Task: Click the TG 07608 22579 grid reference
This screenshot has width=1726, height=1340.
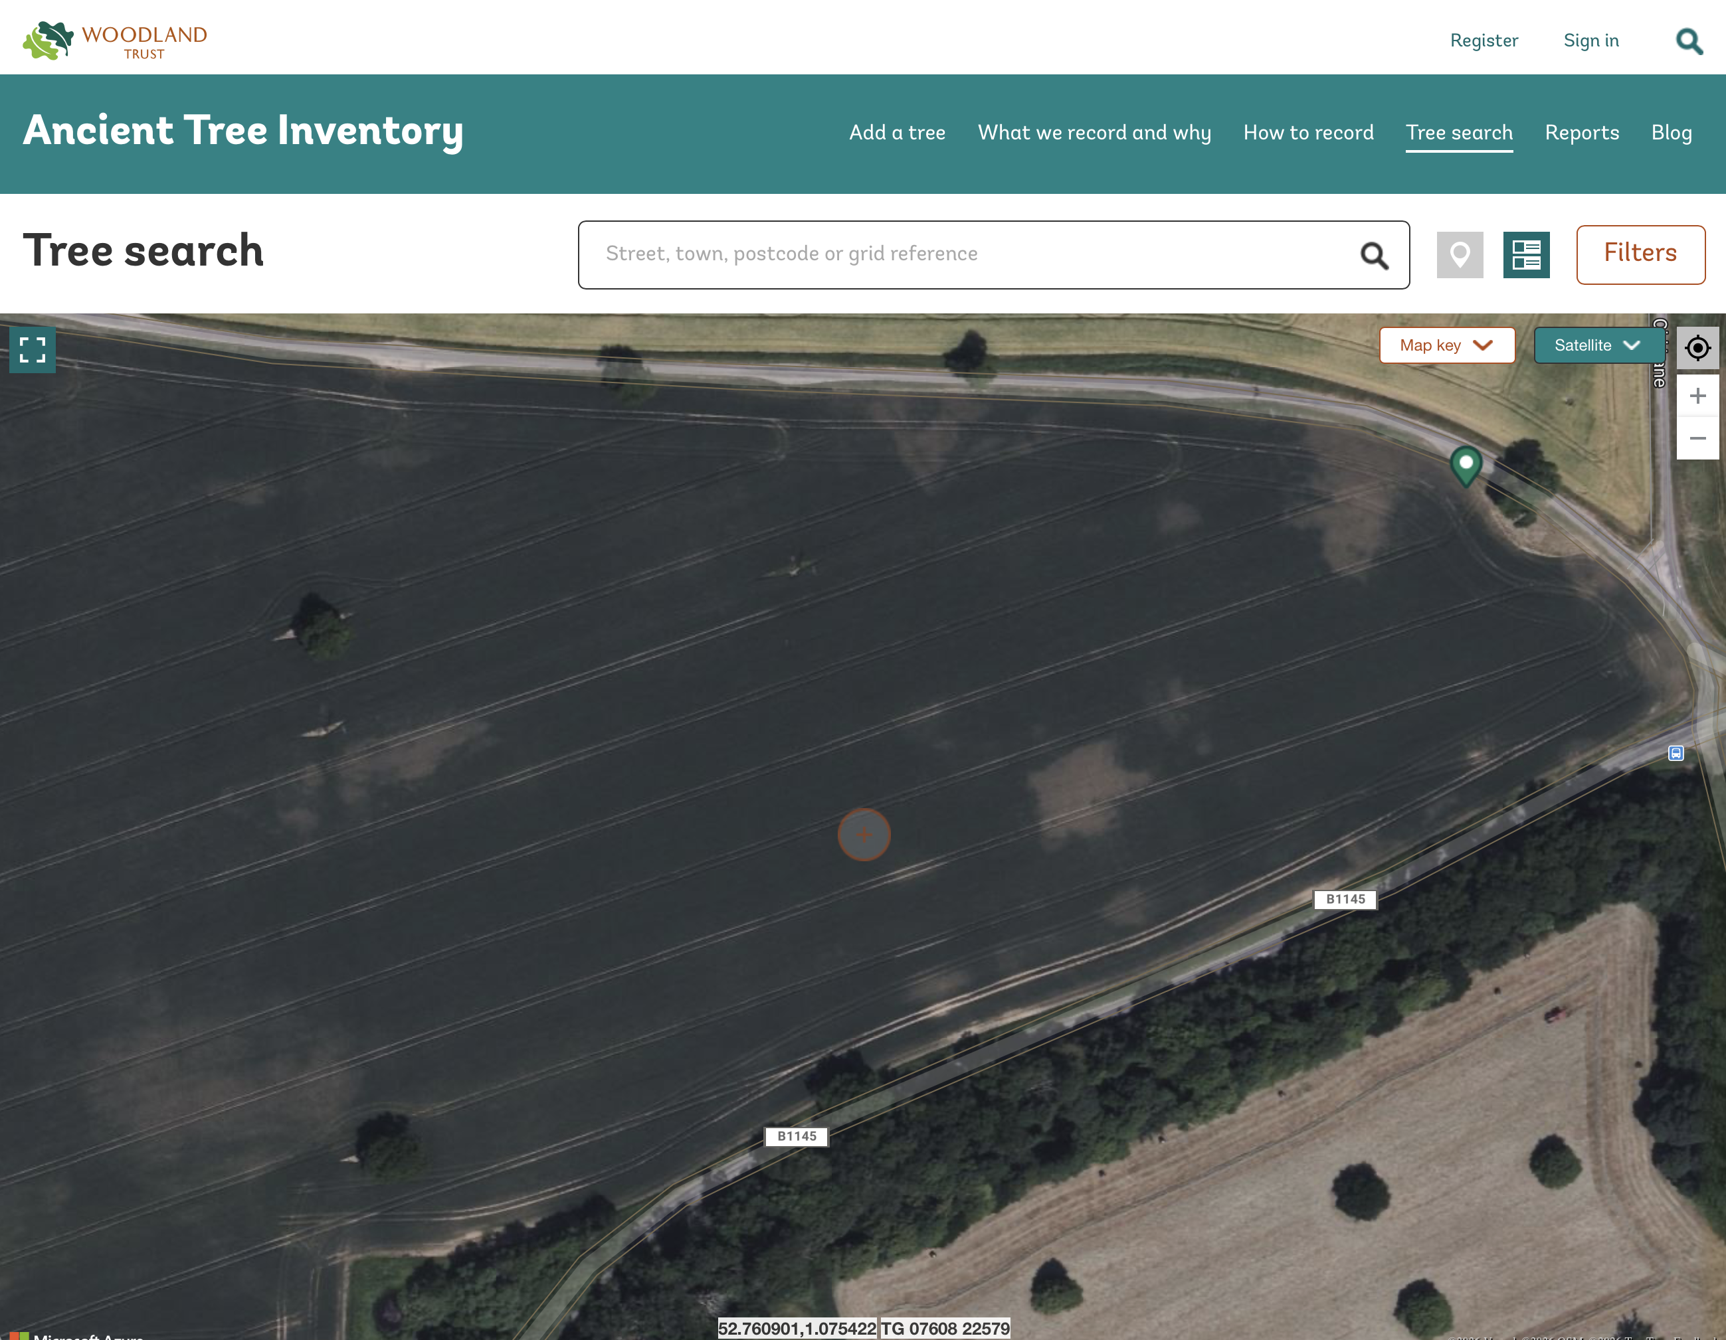Action: pos(945,1329)
